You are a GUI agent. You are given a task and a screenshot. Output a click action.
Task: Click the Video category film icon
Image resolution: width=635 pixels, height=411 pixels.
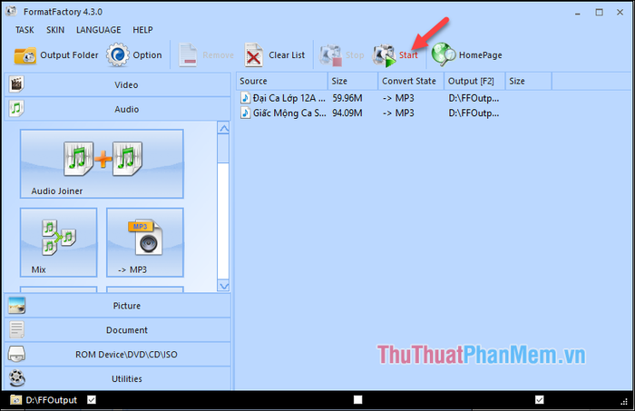[16, 84]
